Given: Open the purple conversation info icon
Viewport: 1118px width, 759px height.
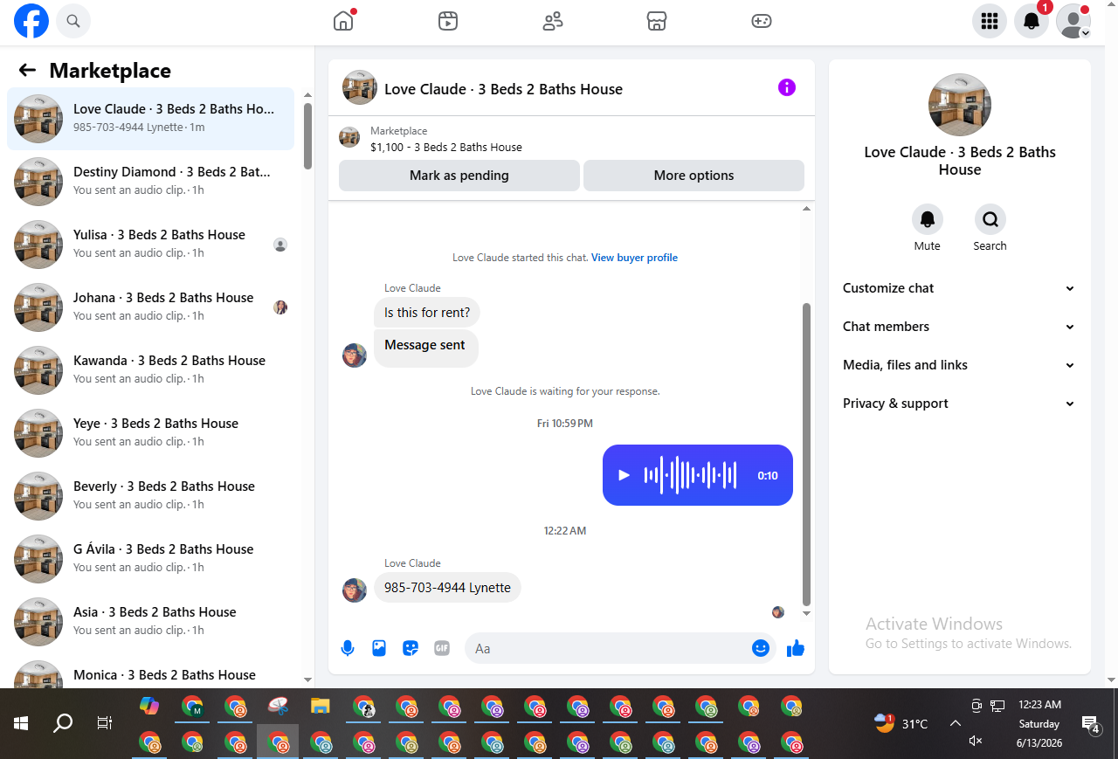Looking at the screenshot, I should [787, 87].
